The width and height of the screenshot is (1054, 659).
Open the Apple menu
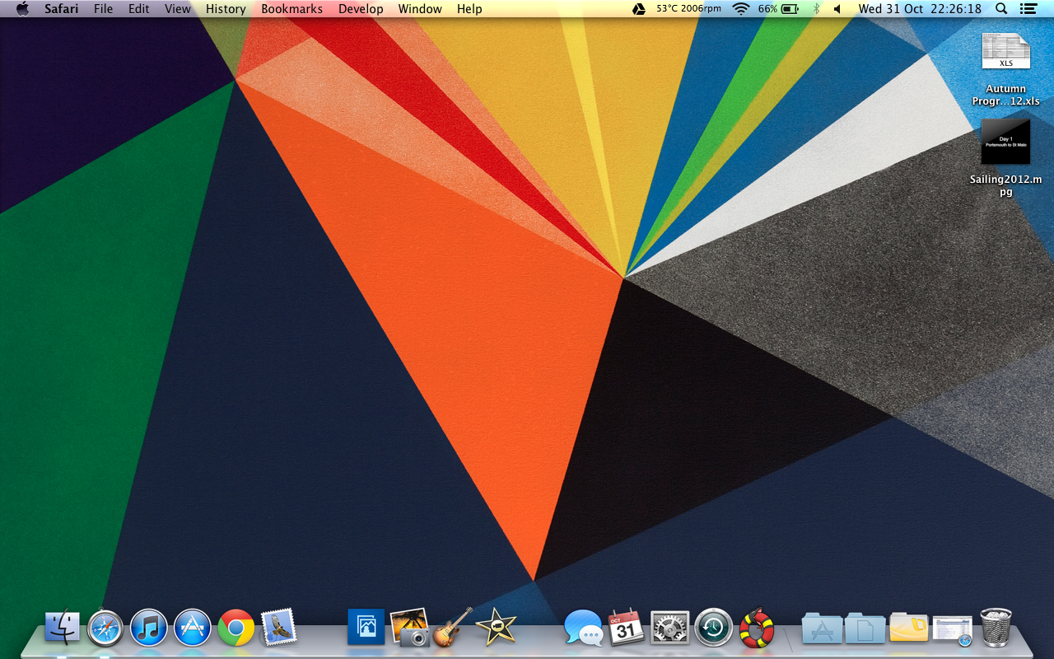tap(22, 9)
